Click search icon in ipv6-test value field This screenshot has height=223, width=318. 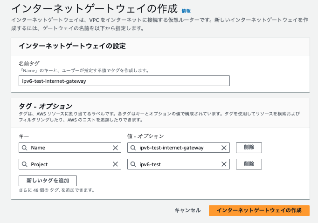(133, 164)
